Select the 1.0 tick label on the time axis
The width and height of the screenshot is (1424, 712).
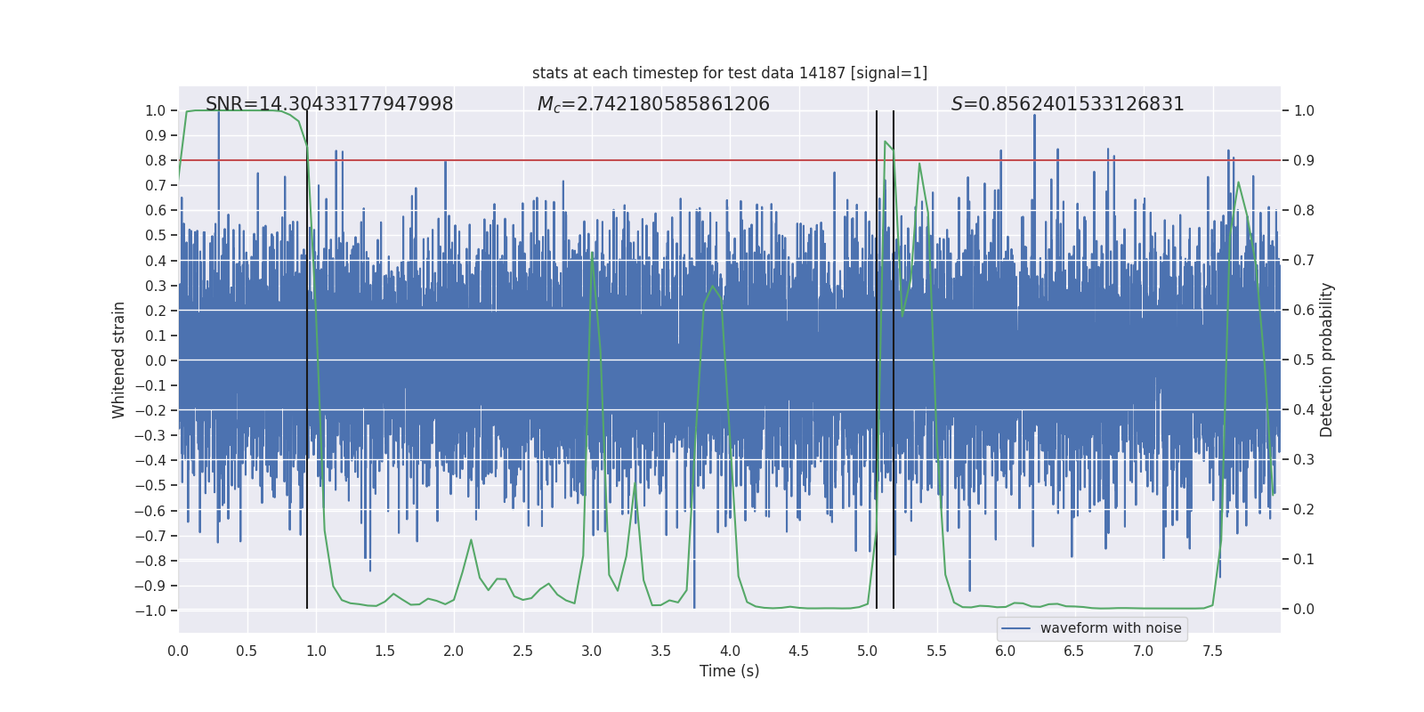316,651
